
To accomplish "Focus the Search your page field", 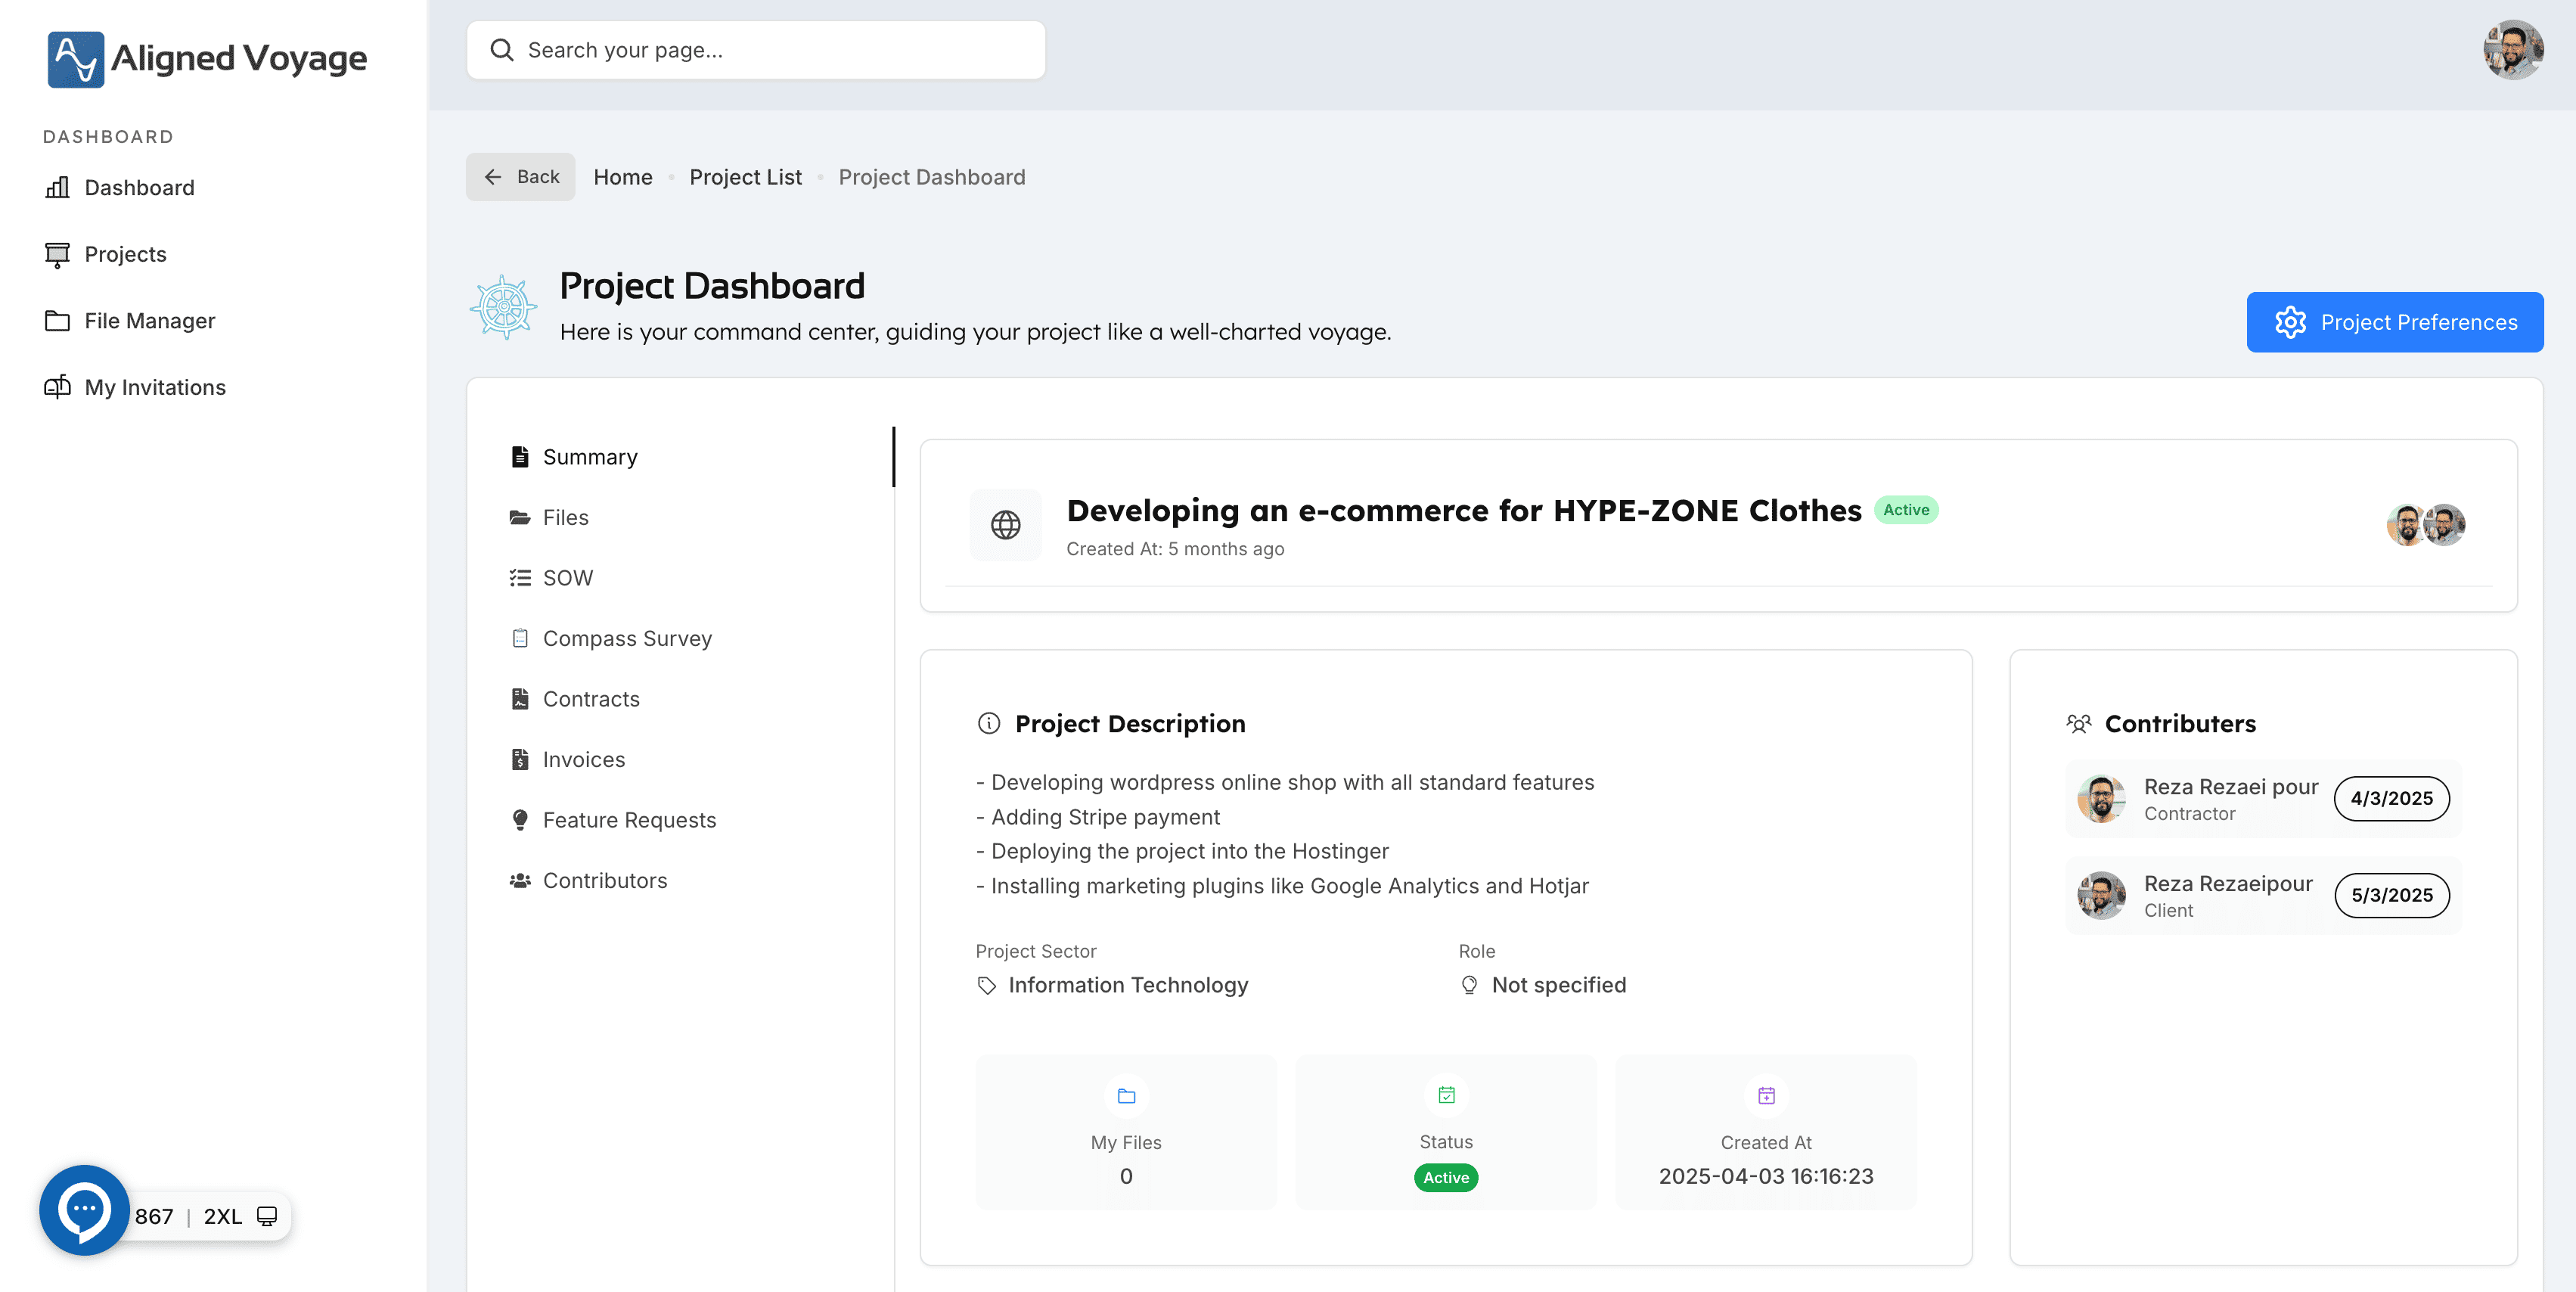I will 756,50.
